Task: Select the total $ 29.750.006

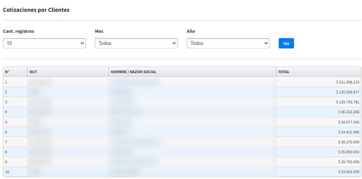Action: tap(348, 162)
